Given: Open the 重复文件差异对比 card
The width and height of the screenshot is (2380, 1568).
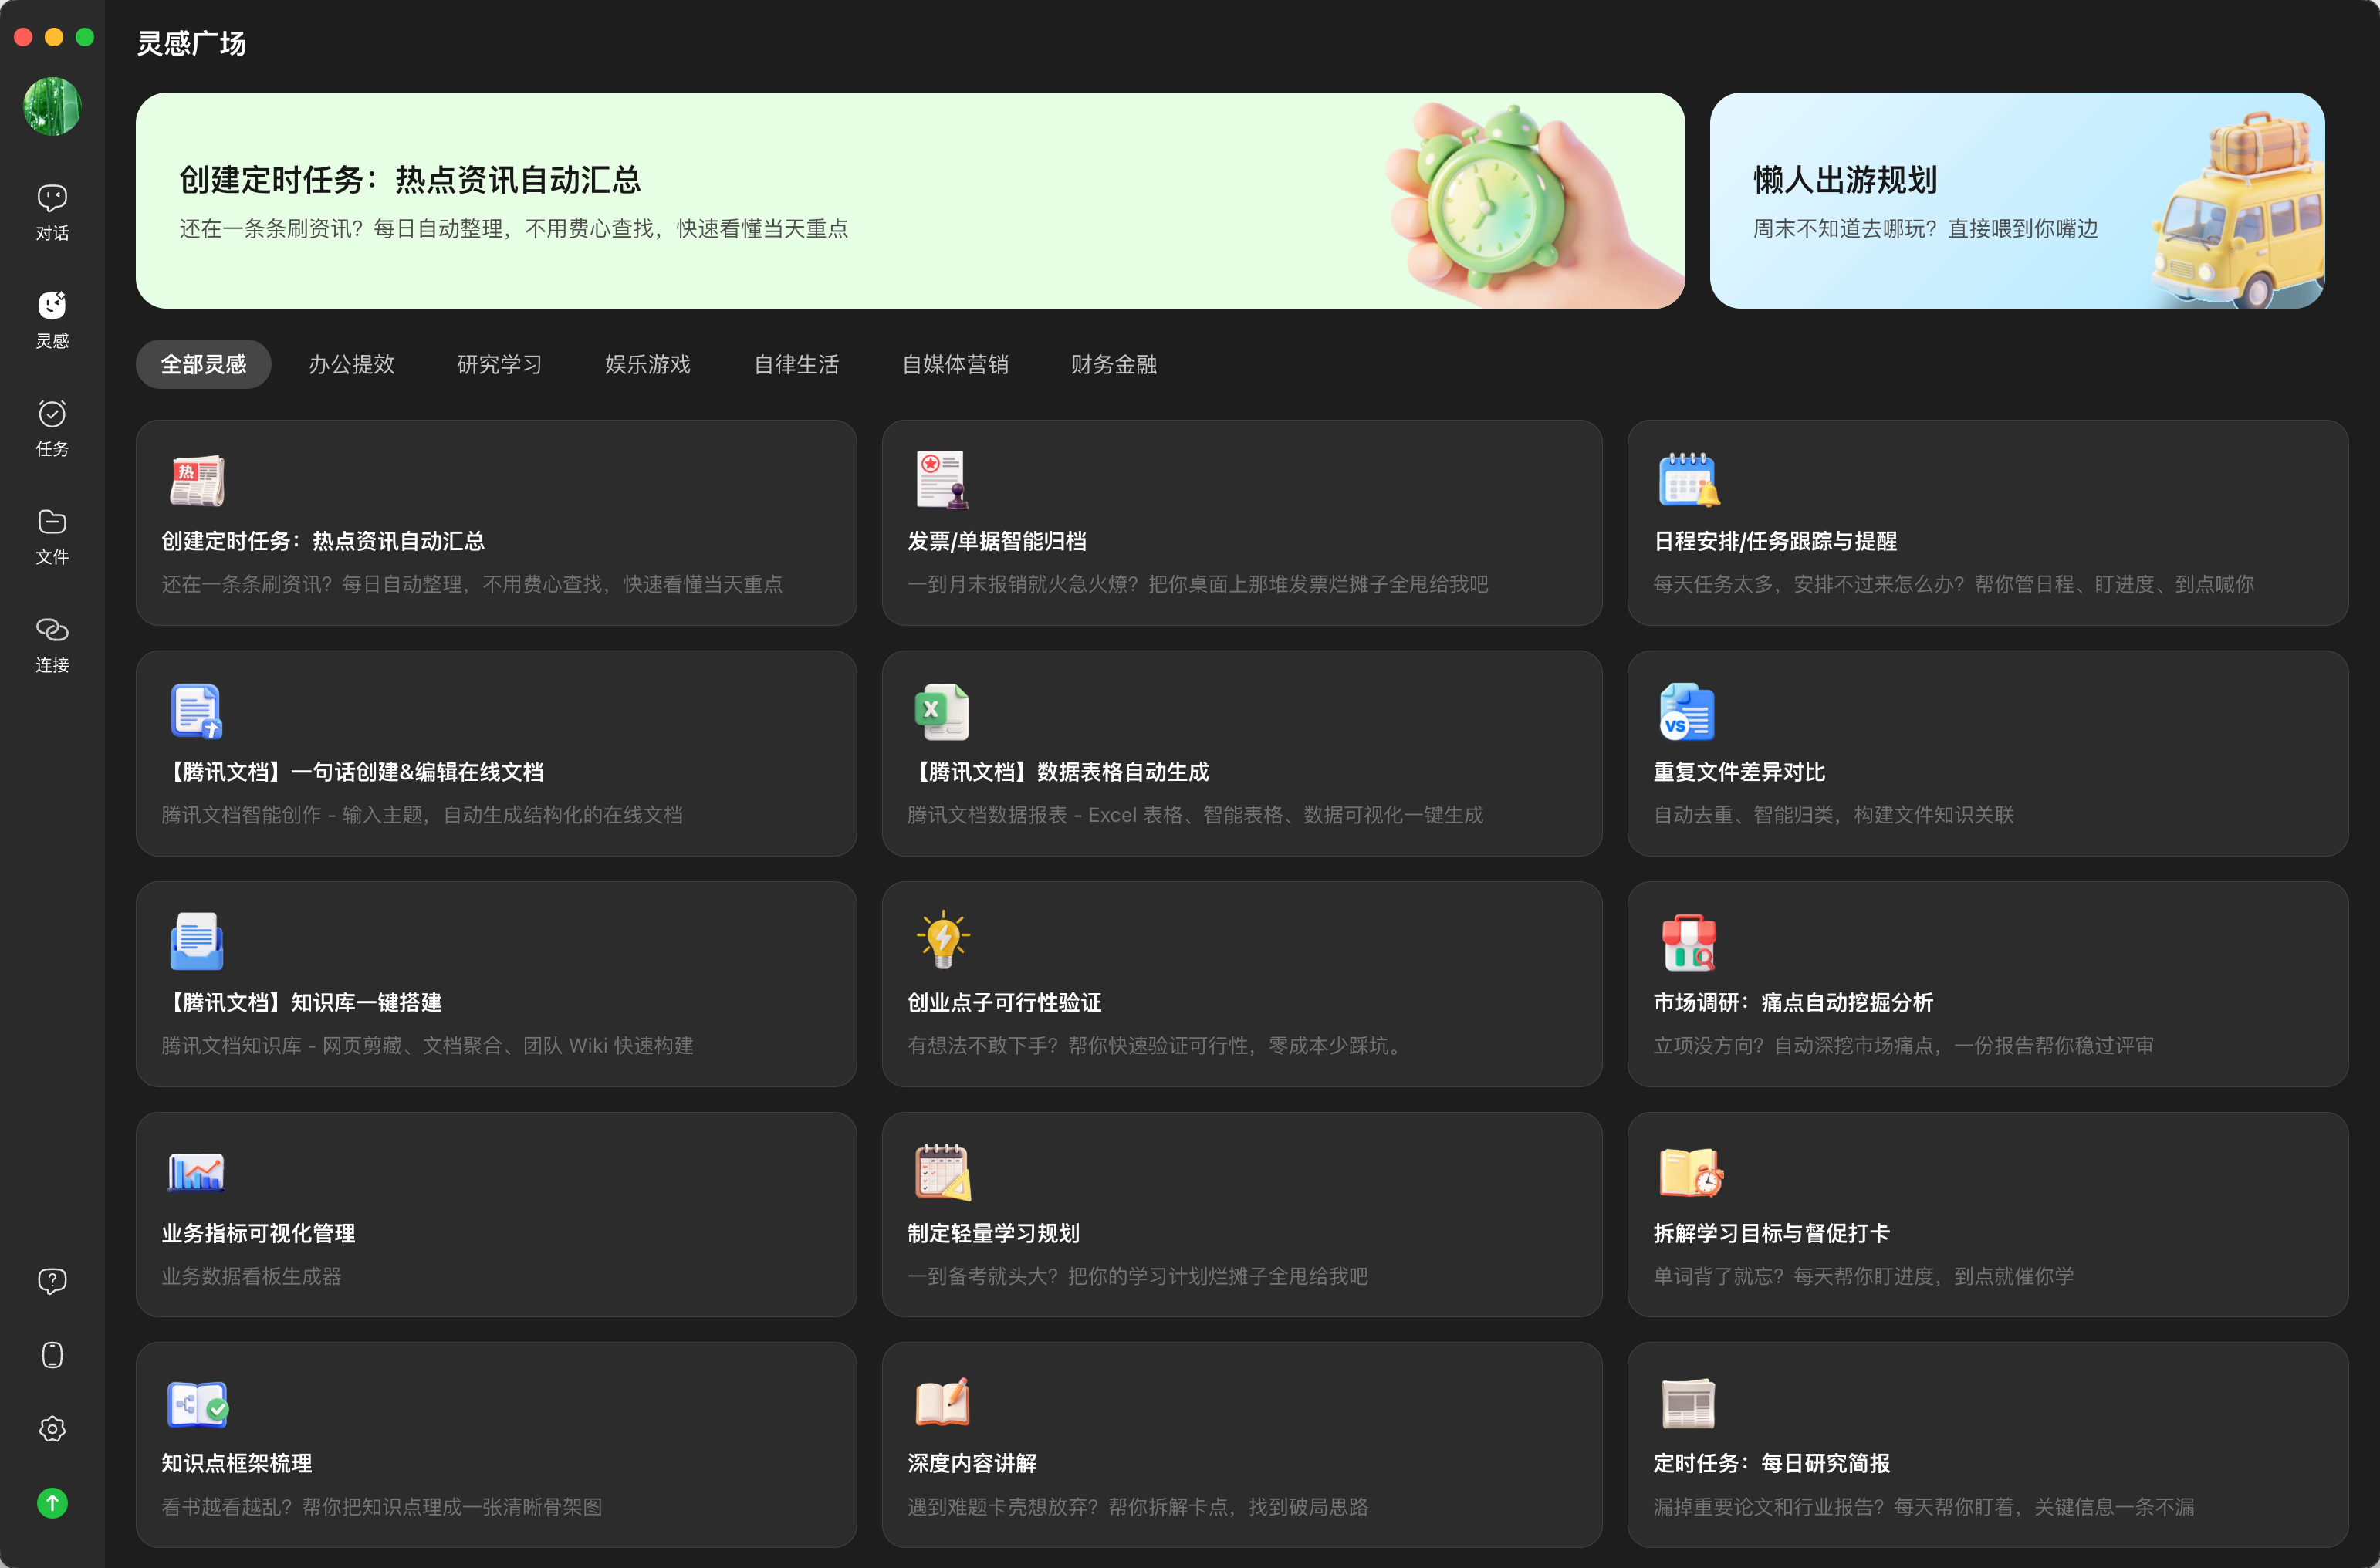Looking at the screenshot, I should pos(1987,753).
